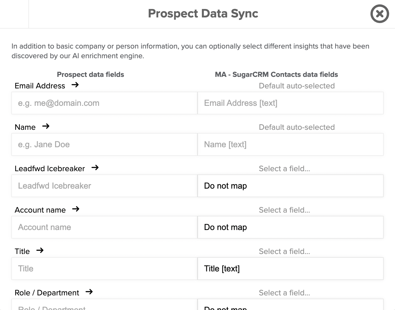Click the Leadfwd Icebreaker prospect field box
The image size is (395, 310).
(104, 186)
